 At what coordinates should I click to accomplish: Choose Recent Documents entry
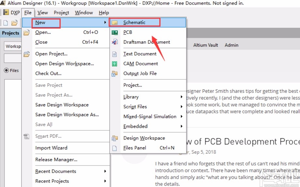pos(66,171)
